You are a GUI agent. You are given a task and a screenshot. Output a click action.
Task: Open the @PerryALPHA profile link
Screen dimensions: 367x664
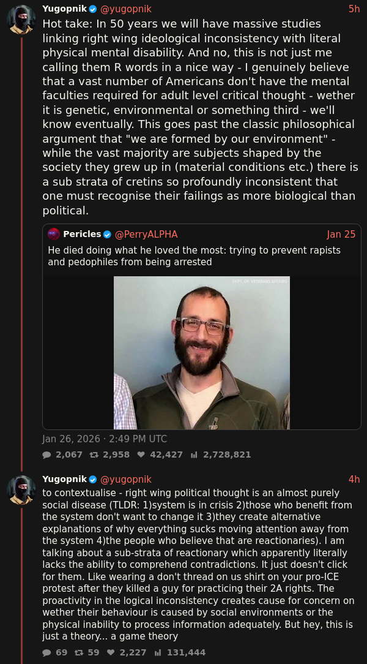pos(146,234)
